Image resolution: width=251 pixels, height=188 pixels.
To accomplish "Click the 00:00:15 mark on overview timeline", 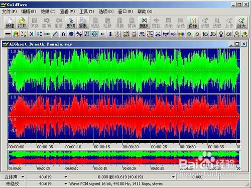I will tap(100, 168).
